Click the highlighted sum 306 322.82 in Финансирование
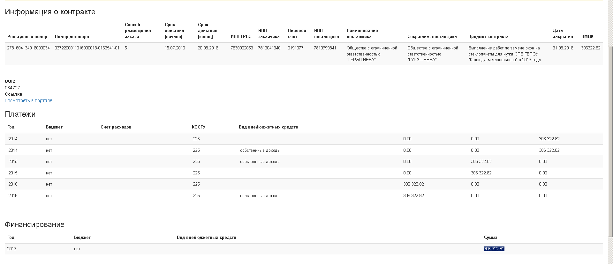 tap(494, 249)
